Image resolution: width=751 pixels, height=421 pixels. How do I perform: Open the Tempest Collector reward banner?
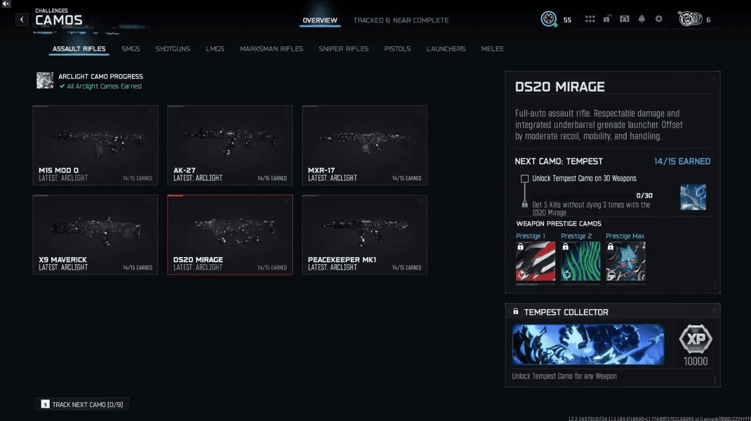[x=588, y=344]
